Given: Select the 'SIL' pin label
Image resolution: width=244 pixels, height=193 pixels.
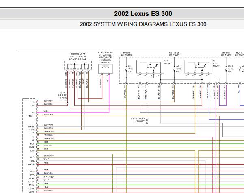Looking at the screenshot, I should (32, 161).
